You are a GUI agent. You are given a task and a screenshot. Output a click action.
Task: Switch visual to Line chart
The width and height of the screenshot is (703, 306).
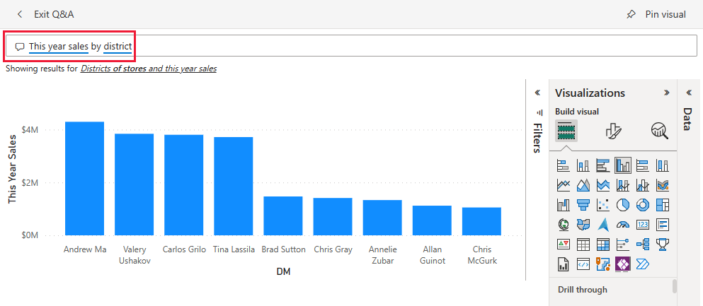564,186
